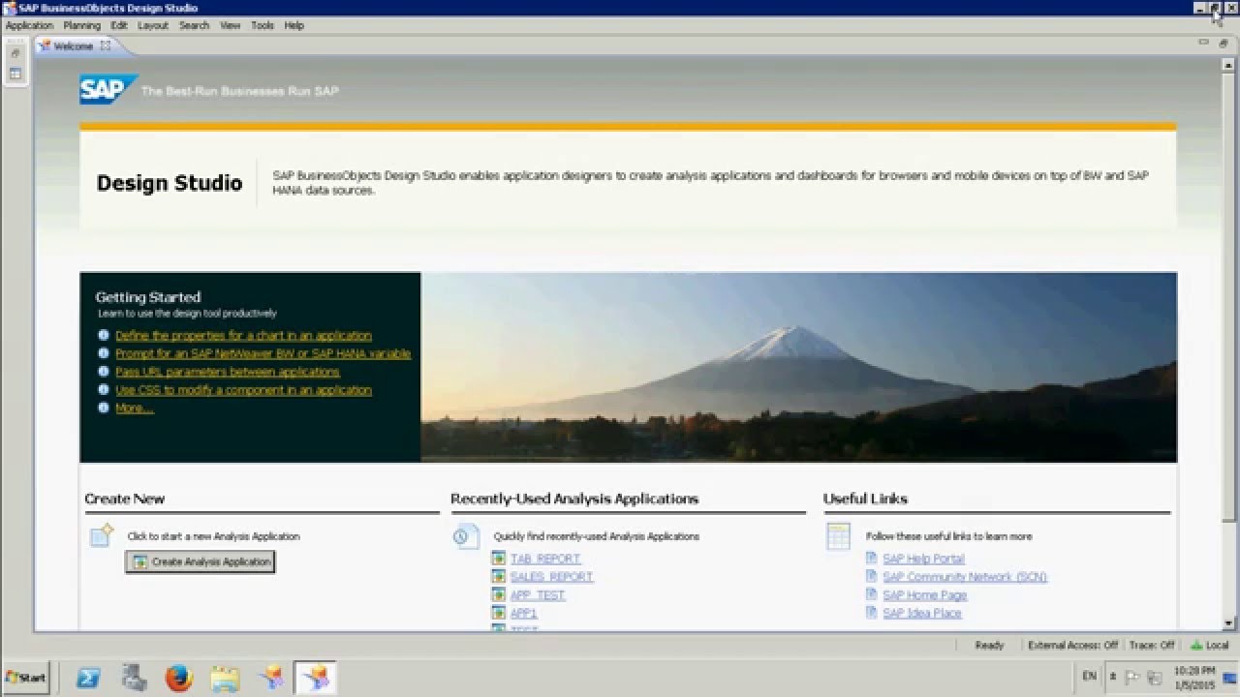
Task: Click the active Design Studio taskbar icon
Action: click(x=314, y=678)
